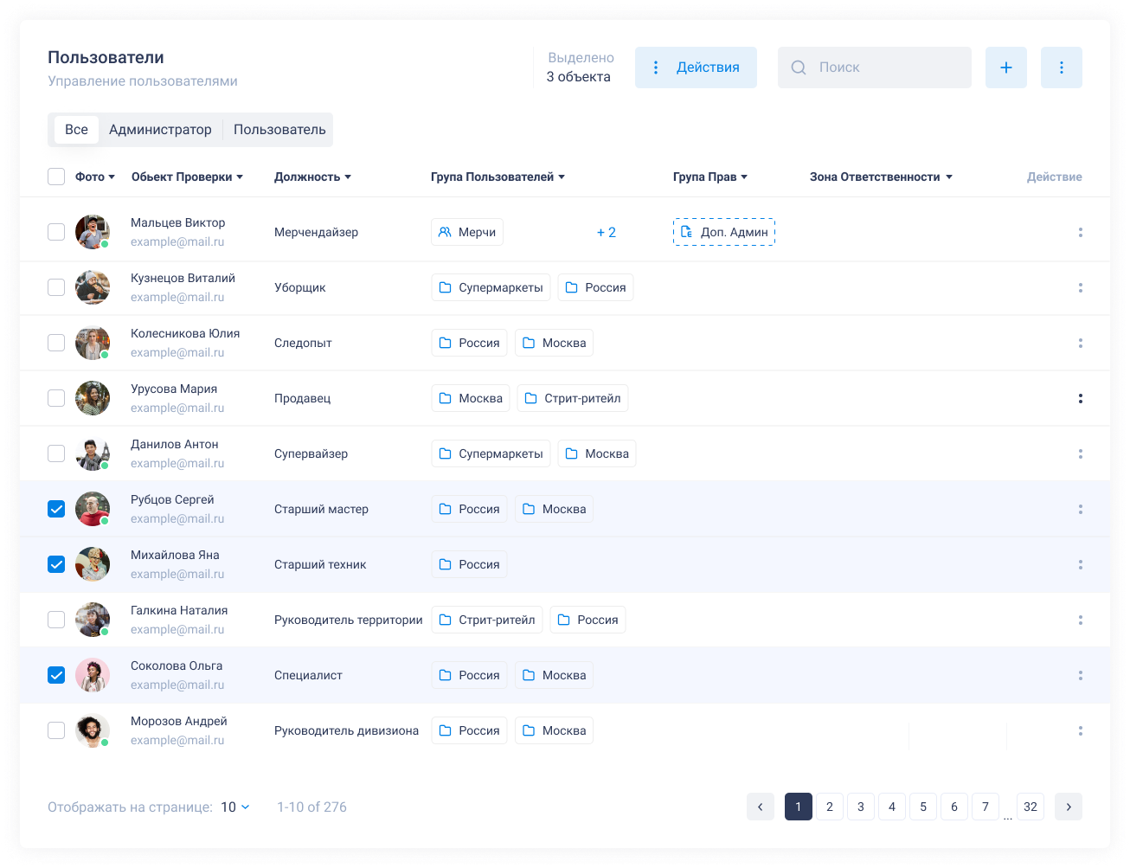Sort by the Должность column header

click(x=312, y=177)
